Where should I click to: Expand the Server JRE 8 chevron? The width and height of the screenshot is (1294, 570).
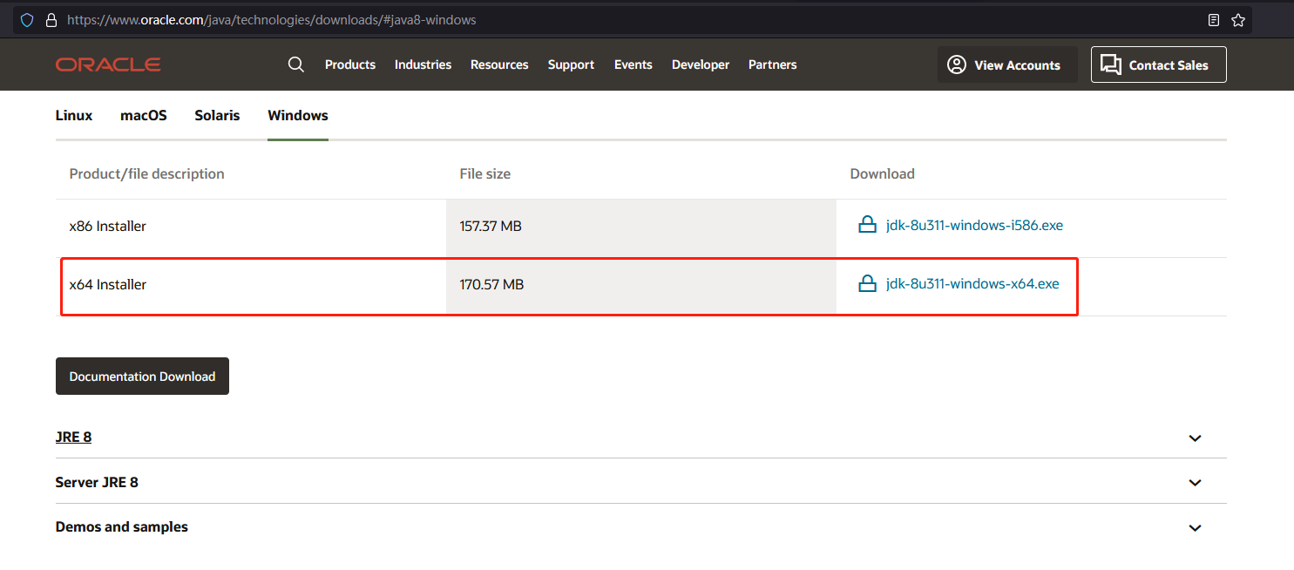click(1195, 483)
